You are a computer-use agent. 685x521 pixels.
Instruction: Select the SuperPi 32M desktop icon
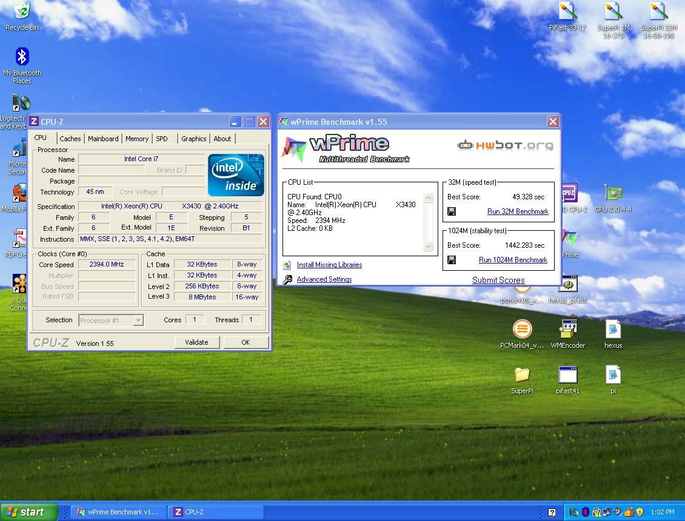pos(659,19)
